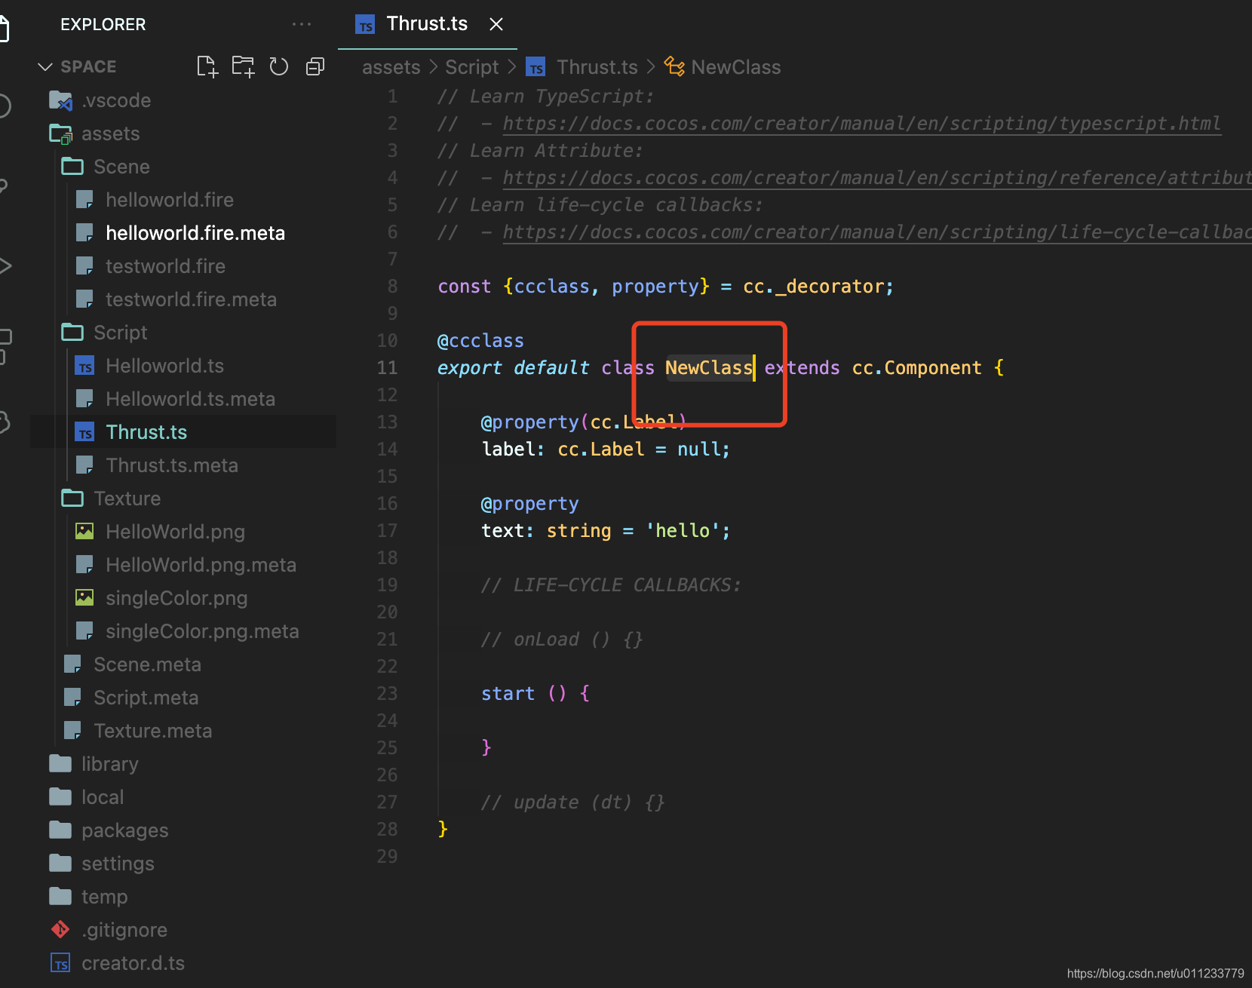Open HelloWorld.png image file
Screen dimensions: 1252x988
click(x=175, y=532)
